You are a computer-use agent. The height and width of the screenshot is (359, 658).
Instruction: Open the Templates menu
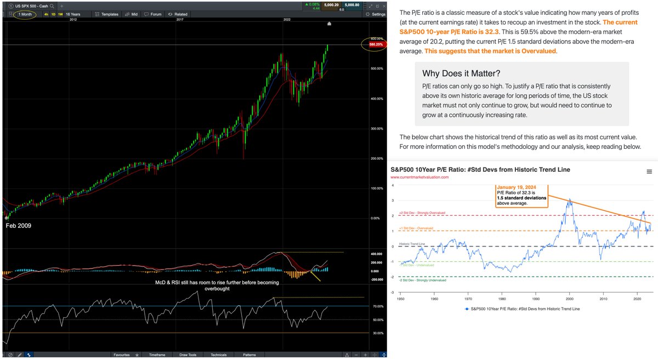coord(106,14)
